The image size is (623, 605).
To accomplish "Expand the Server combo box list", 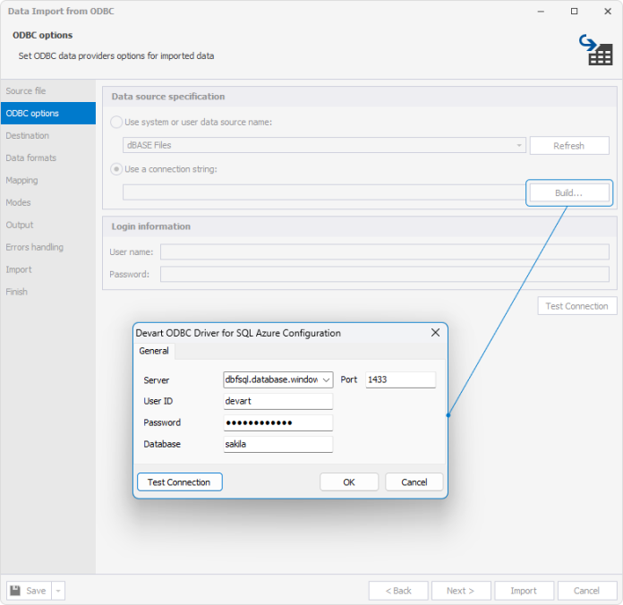I will coord(326,379).
